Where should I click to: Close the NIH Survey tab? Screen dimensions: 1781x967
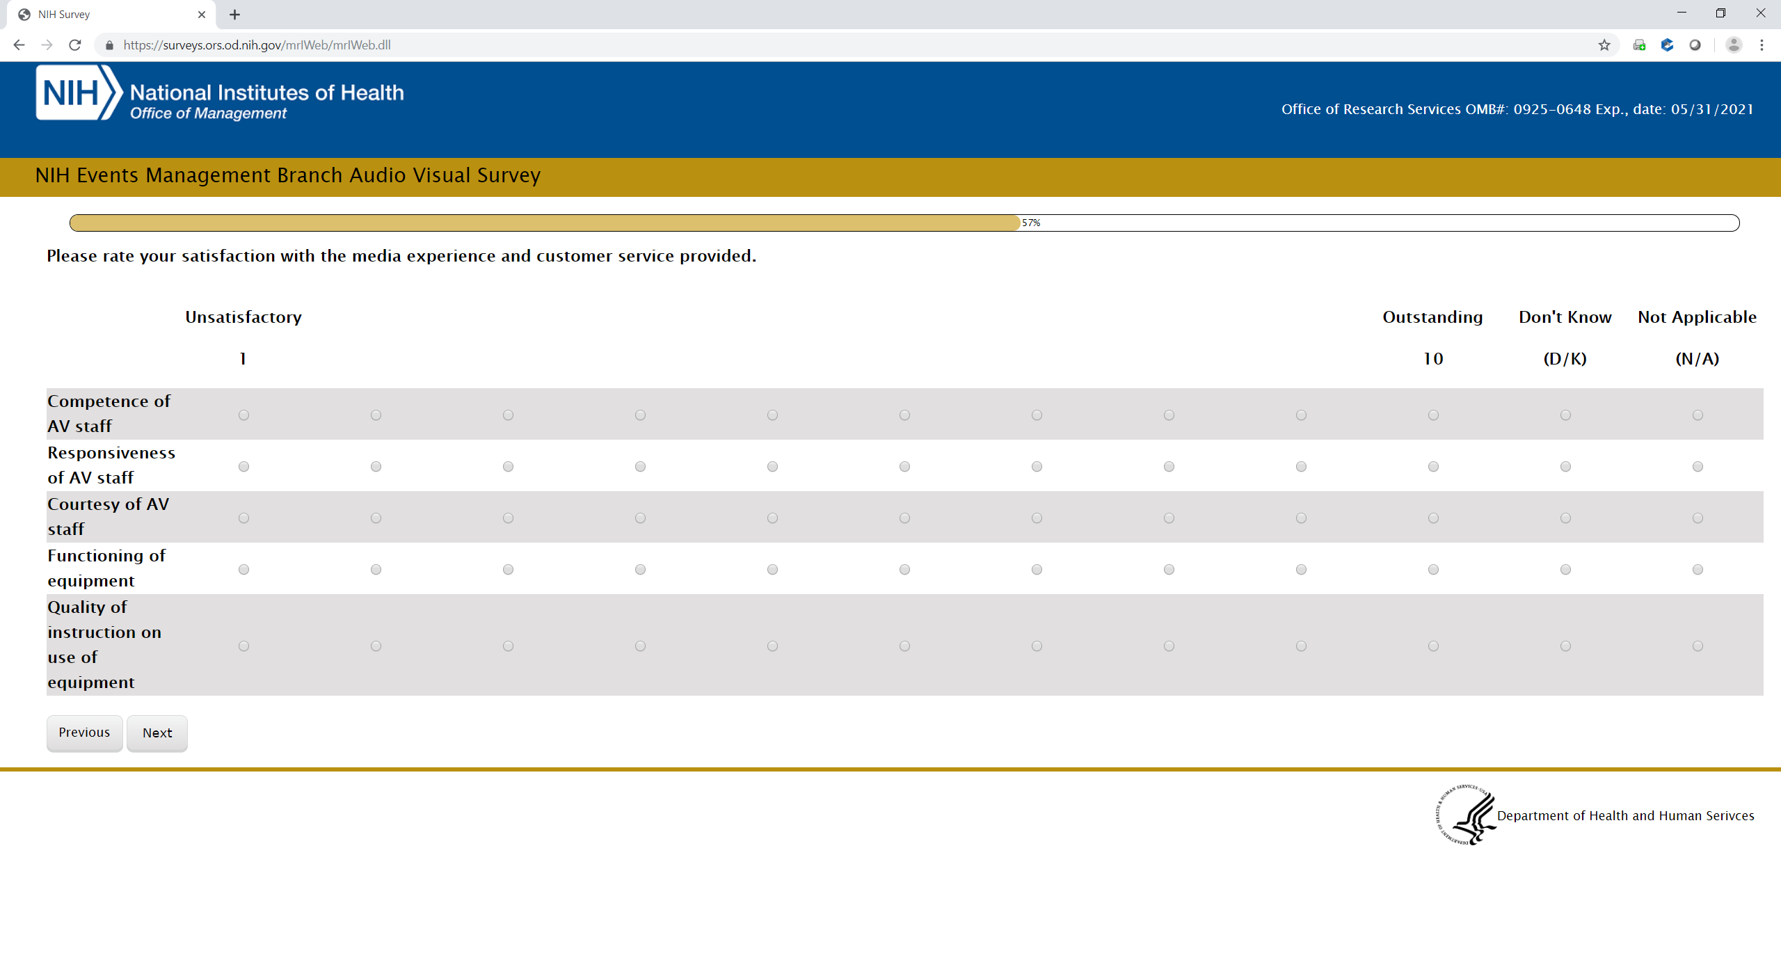tap(202, 15)
